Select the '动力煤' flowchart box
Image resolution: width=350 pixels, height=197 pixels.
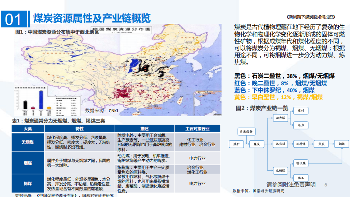tap(280, 118)
